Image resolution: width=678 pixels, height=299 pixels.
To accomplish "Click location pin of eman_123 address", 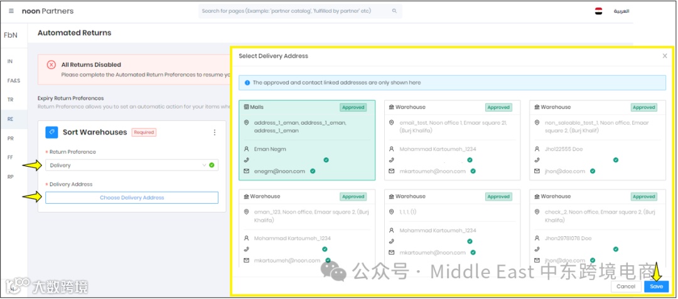I will point(247,212).
